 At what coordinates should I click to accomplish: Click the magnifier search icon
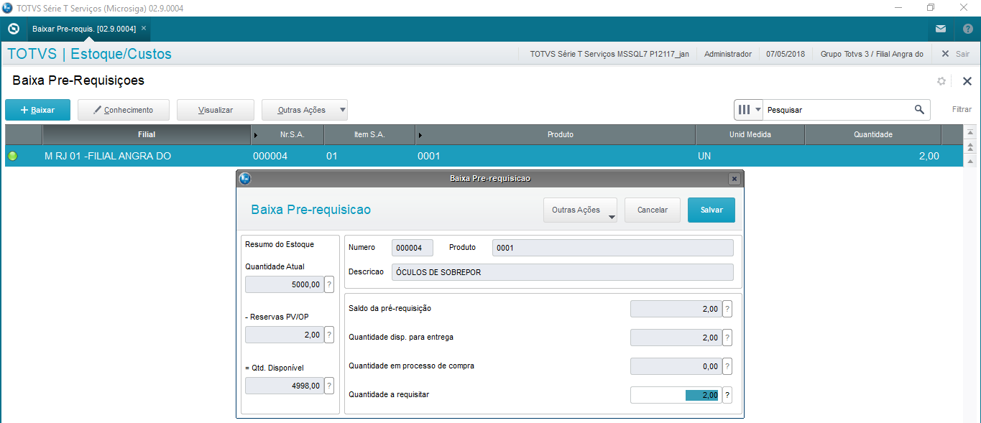[x=919, y=110]
